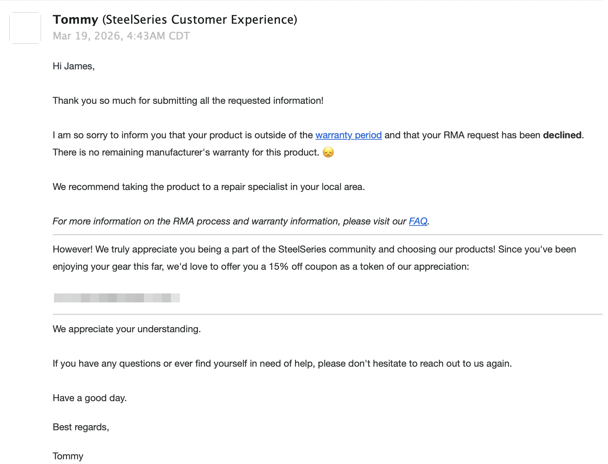
Task: Click the bold word declined
Action: [562, 135]
